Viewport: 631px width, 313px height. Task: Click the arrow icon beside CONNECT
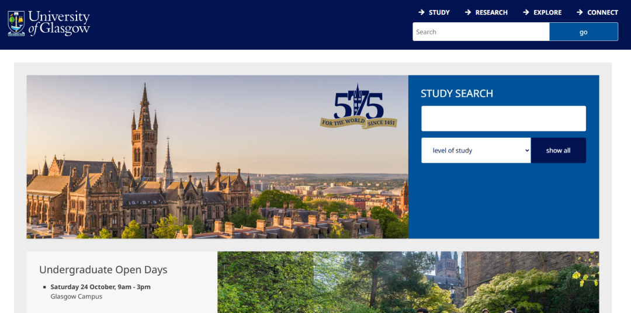(x=580, y=12)
